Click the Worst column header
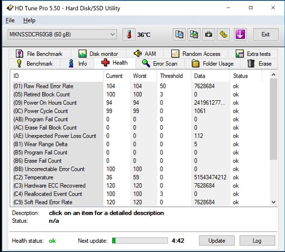Screen dimensions: 285x252 [x=144, y=76]
